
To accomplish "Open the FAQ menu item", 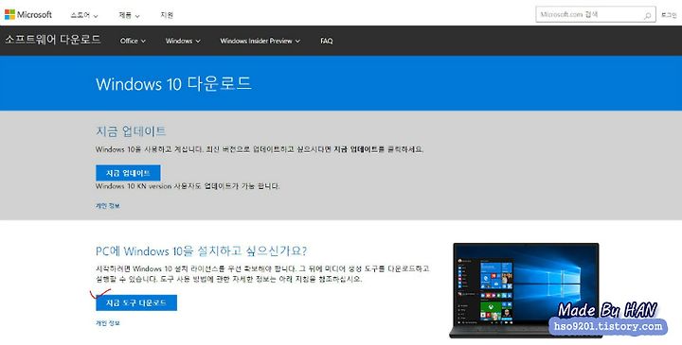I will (x=326, y=41).
